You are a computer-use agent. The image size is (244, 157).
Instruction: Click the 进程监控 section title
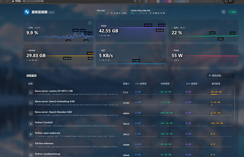pyautogui.click(x=31, y=76)
